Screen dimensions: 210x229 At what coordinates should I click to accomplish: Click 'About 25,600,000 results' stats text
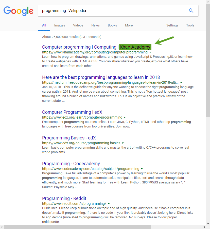coord(72,37)
